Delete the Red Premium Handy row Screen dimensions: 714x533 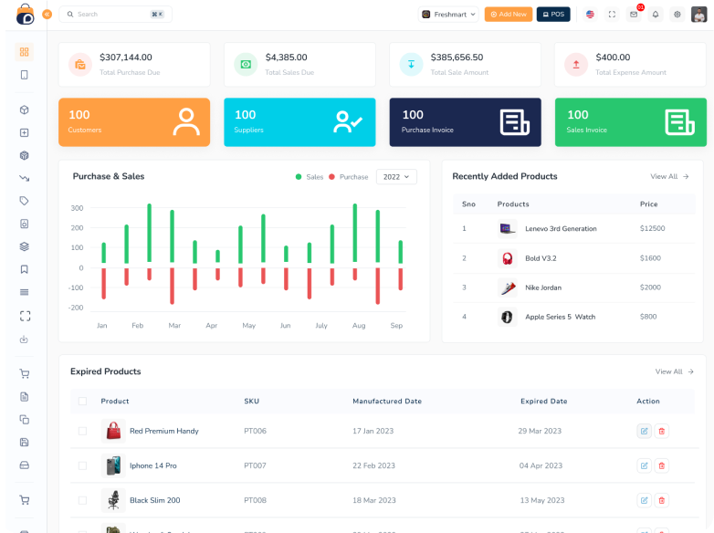pos(662,431)
